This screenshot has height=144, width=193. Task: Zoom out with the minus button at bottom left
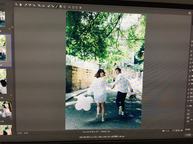pos(18,133)
